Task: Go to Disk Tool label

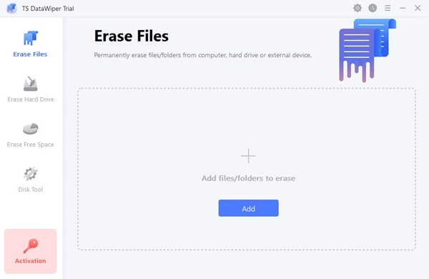Action: click(x=30, y=190)
